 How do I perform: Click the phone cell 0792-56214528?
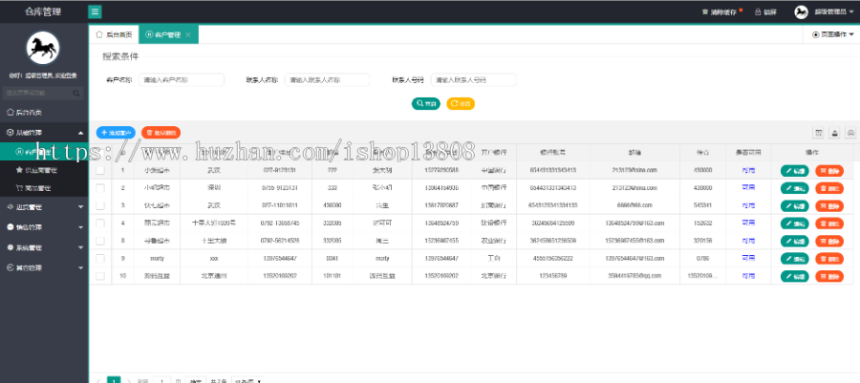click(280, 241)
